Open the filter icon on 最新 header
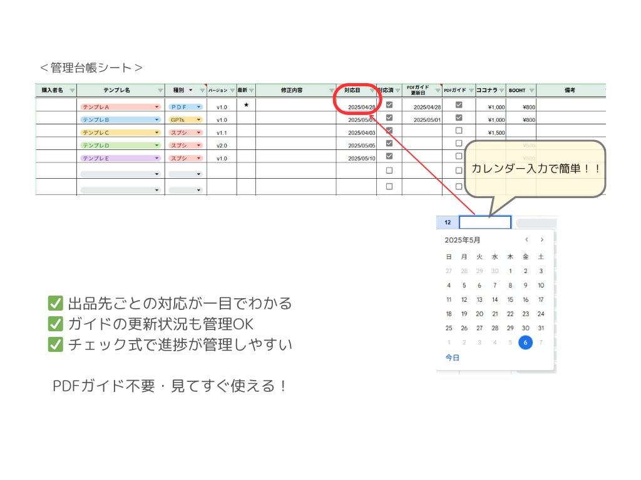 tap(252, 91)
